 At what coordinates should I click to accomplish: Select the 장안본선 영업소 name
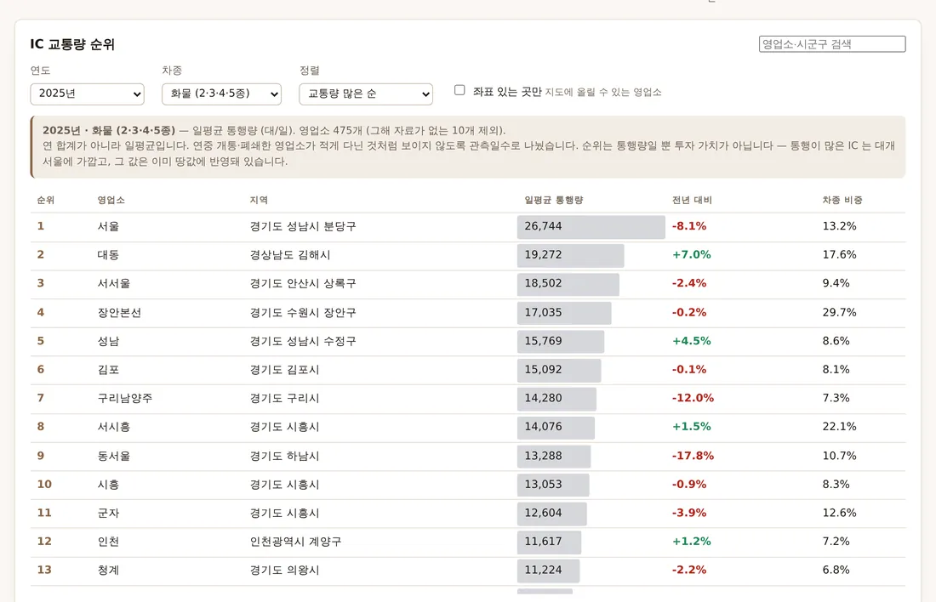coord(119,313)
